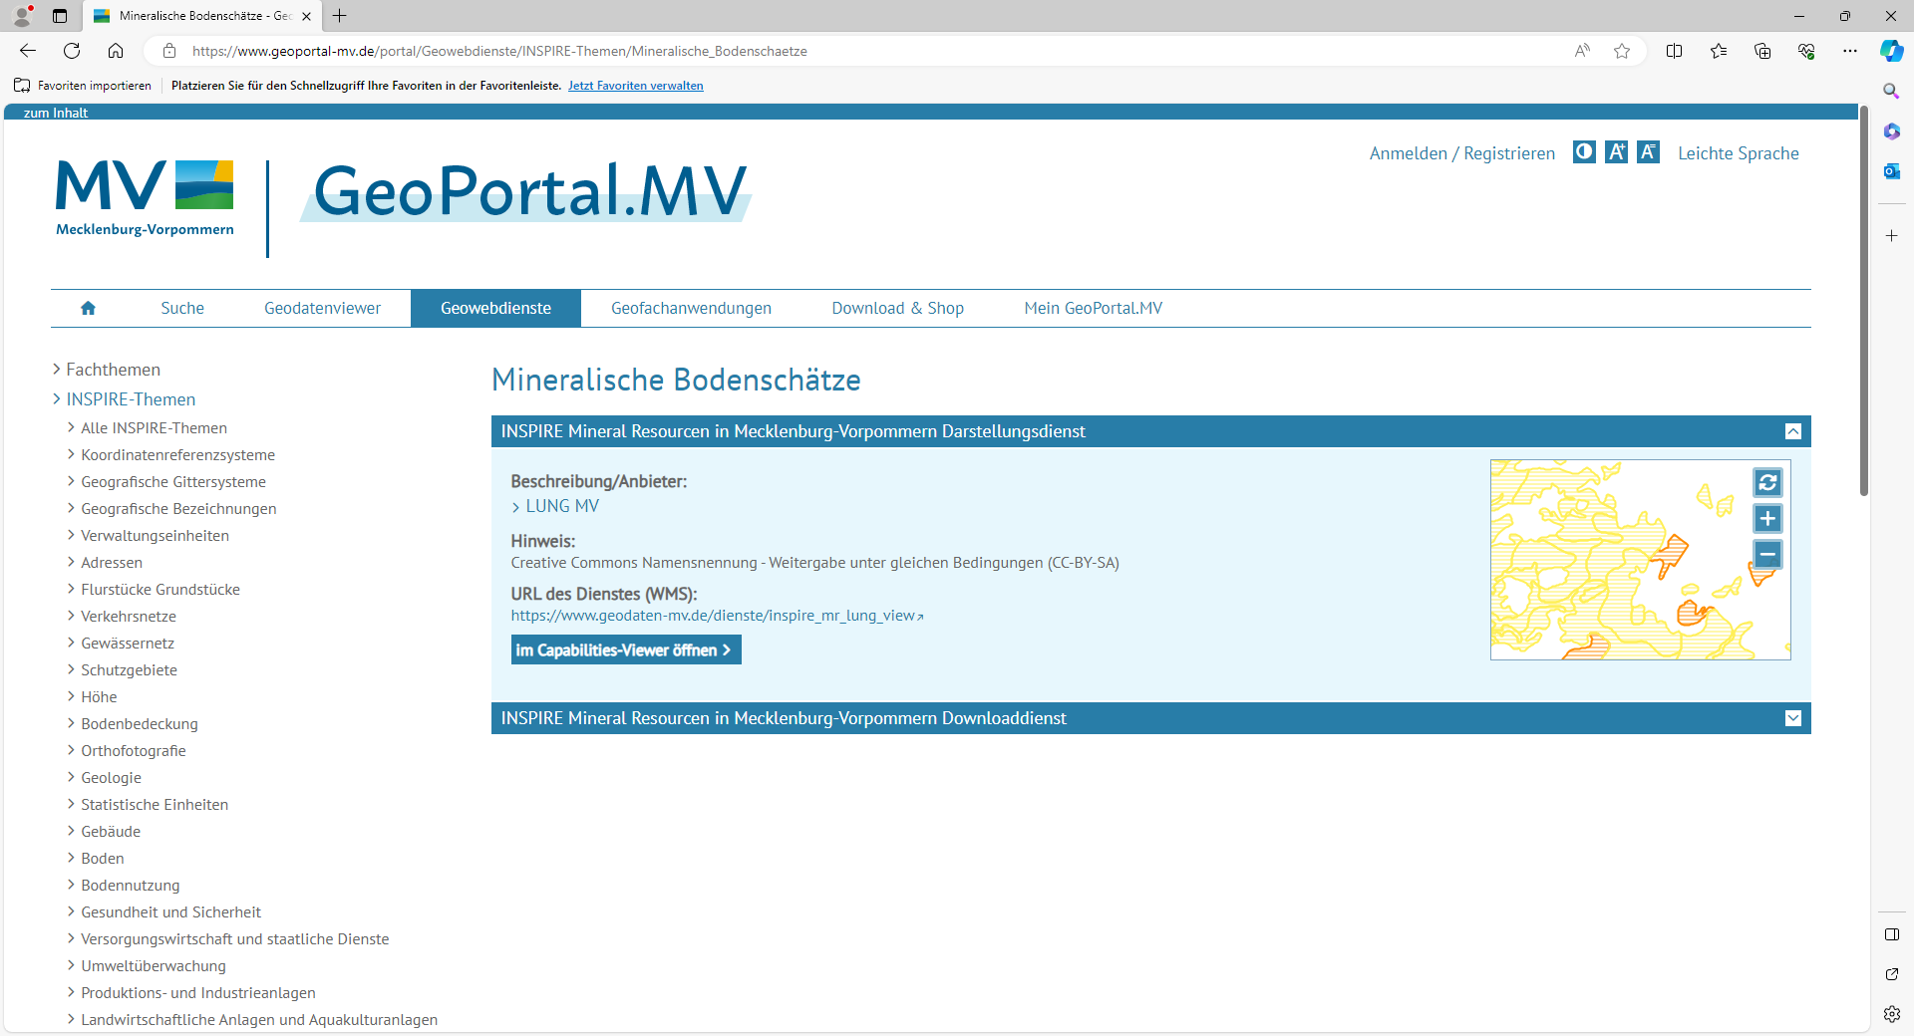Switch to Leichte Sprache
The height and width of the screenshot is (1036, 1914).
pos(1738,153)
